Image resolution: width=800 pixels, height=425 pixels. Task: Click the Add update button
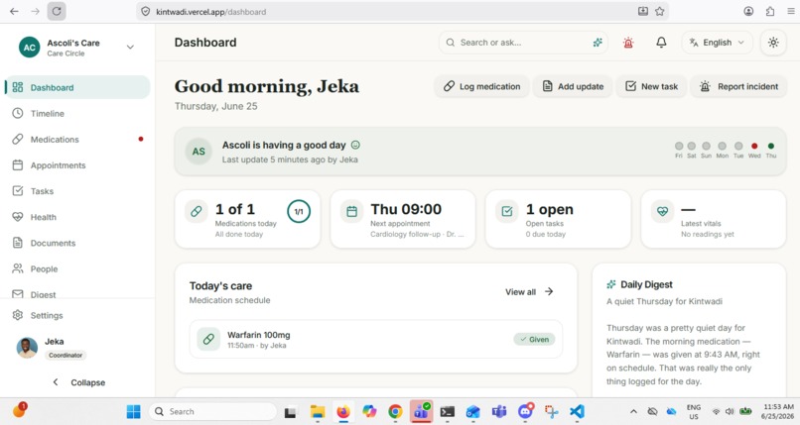[573, 86]
